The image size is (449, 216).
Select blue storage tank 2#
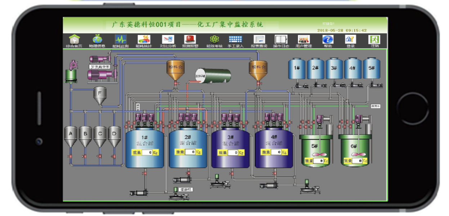[x=316, y=68]
